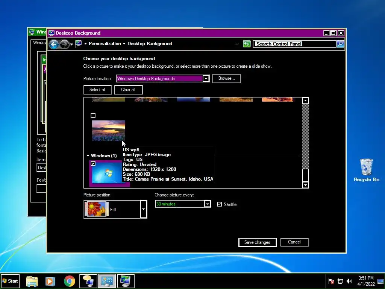The height and width of the screenshot is (289, 385).
Task: Expand the arrow before Personalization breadcrumb
Action: pos(85,44)
